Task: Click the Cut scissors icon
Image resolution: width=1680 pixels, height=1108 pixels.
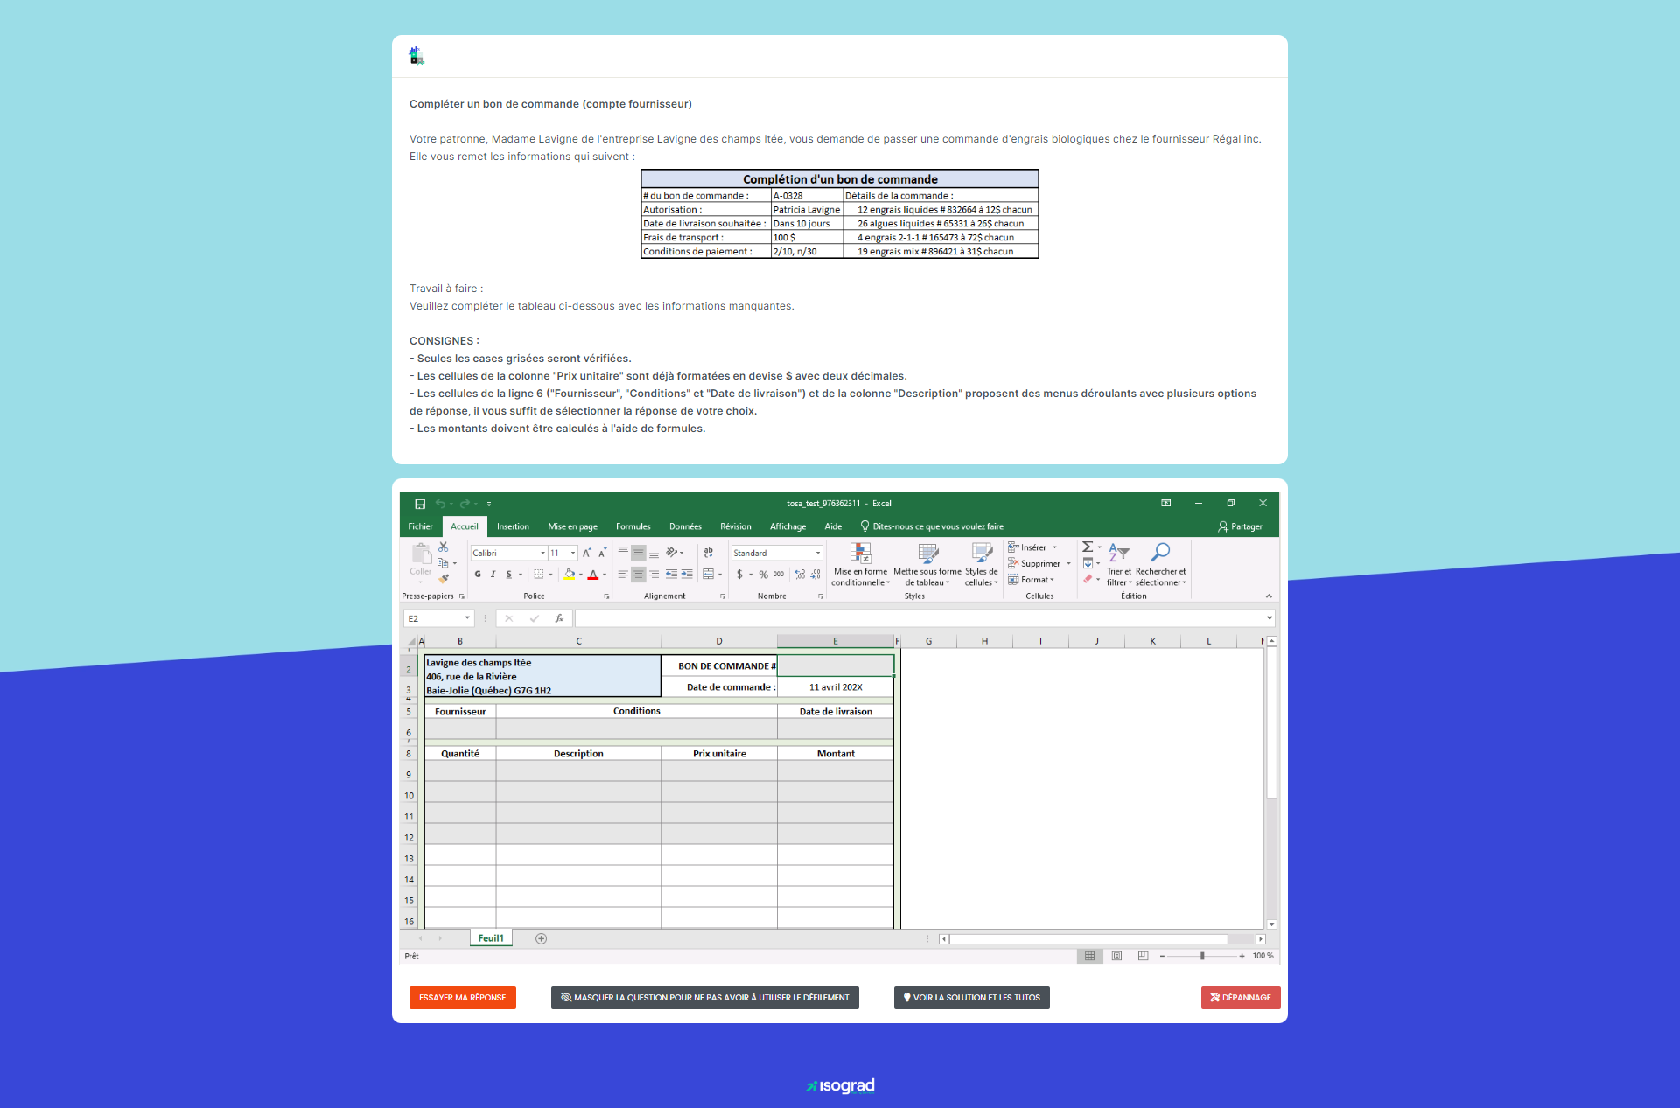Action: coord(444,547)
